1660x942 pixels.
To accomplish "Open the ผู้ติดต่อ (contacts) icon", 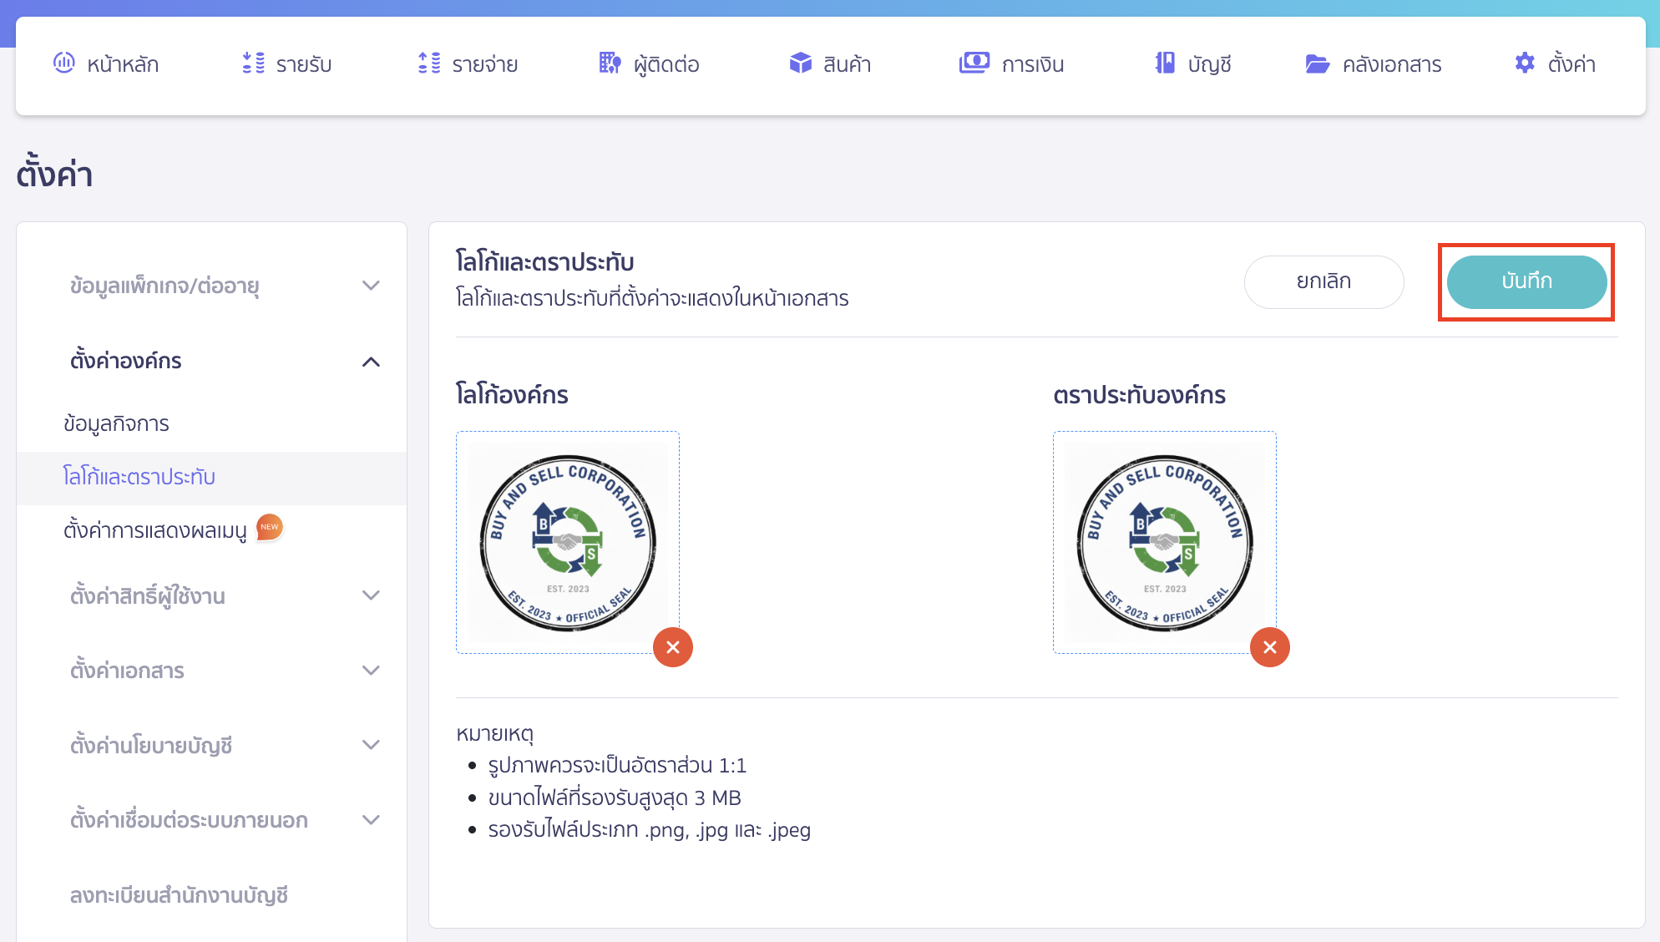I will click(610, 63).
